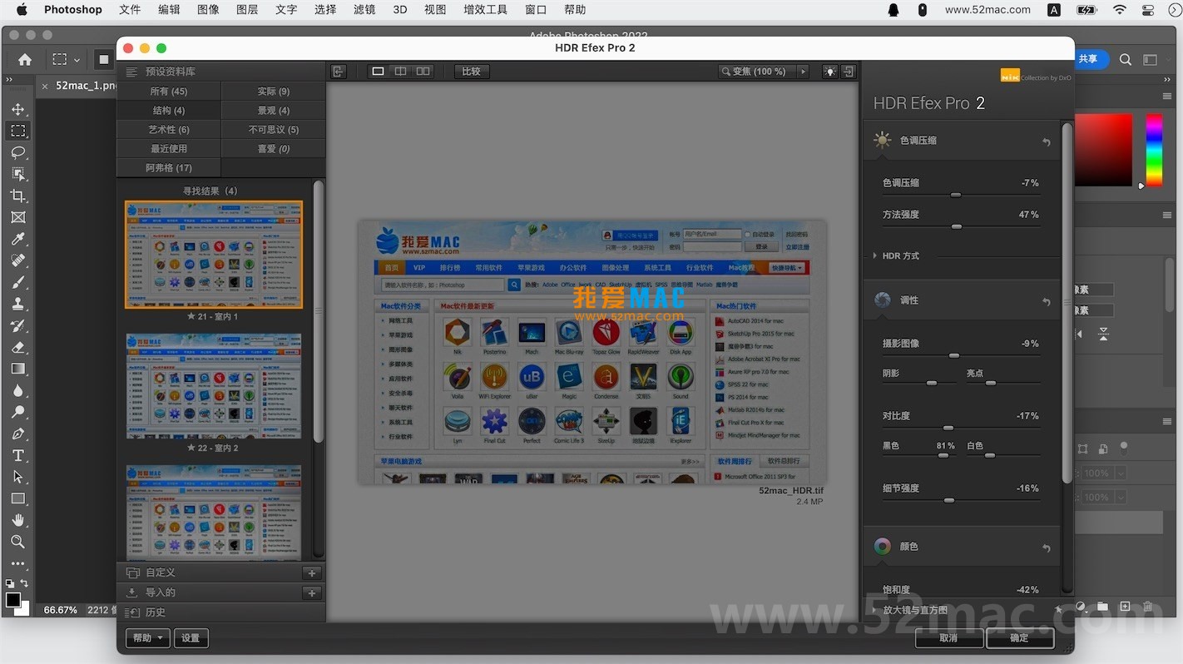Select the Move tool in Photoshop toolbar
Viewport: 1183px width, 664px height.
[x=18, y=110]
